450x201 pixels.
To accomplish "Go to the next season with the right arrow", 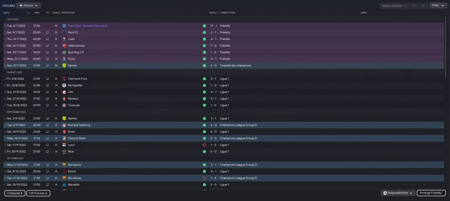I will pyautogui.click(x=424, y=6).
